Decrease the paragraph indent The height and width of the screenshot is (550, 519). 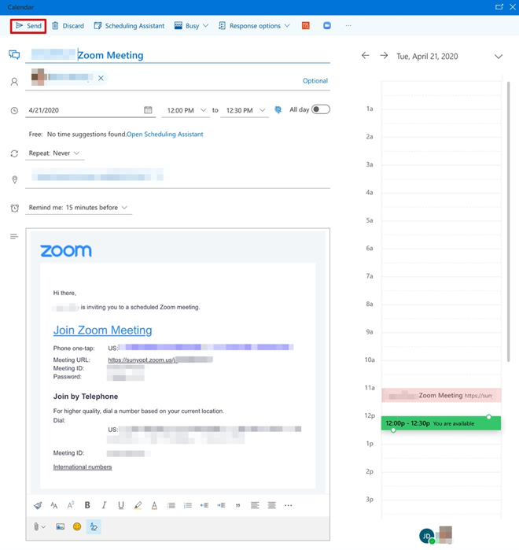pos(204,505)
